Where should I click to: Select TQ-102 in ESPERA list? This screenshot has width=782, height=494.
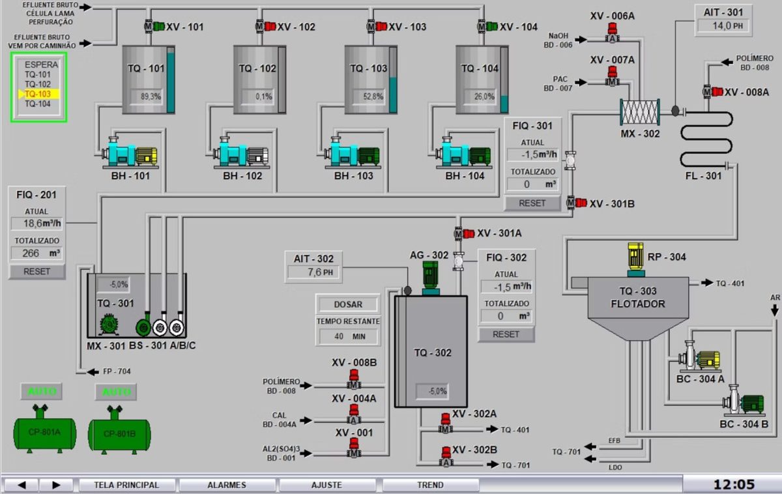pos(38,84)
